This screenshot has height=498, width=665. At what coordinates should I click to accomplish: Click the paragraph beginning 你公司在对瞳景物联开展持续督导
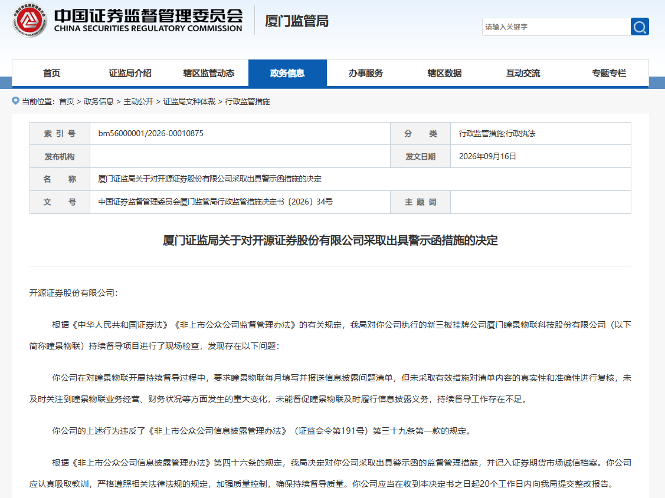click(x=330, y=388)
